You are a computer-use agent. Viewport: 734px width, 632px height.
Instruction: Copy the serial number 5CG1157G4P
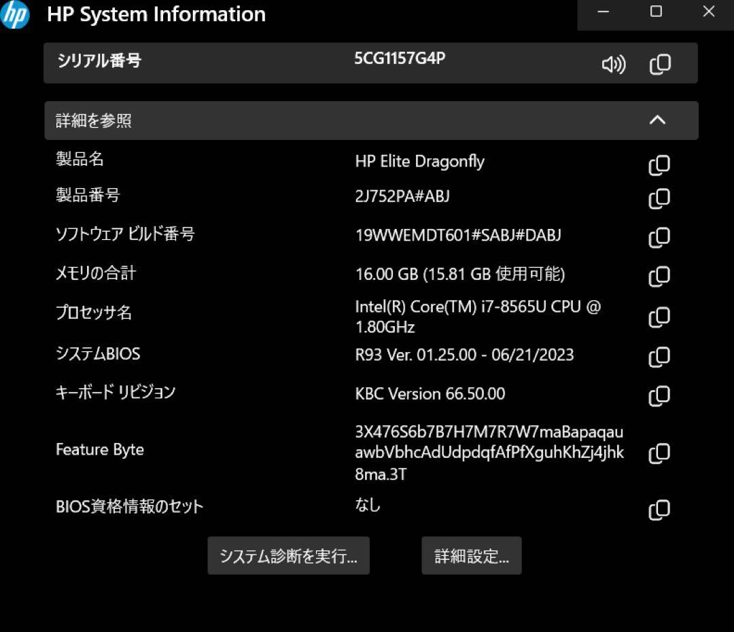[x=660, y=64]
